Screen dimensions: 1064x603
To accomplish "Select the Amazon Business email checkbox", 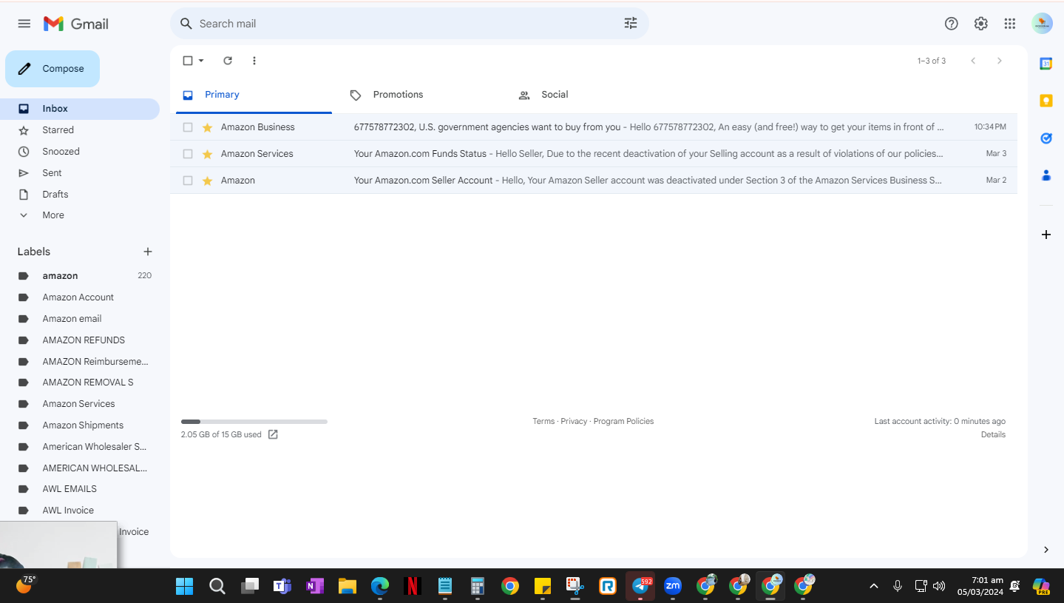I will (188, 127).
